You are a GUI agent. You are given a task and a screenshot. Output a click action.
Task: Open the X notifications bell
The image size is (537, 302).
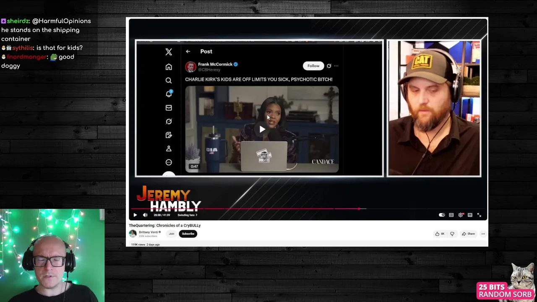pyautogui.click(x=169, y=94)
